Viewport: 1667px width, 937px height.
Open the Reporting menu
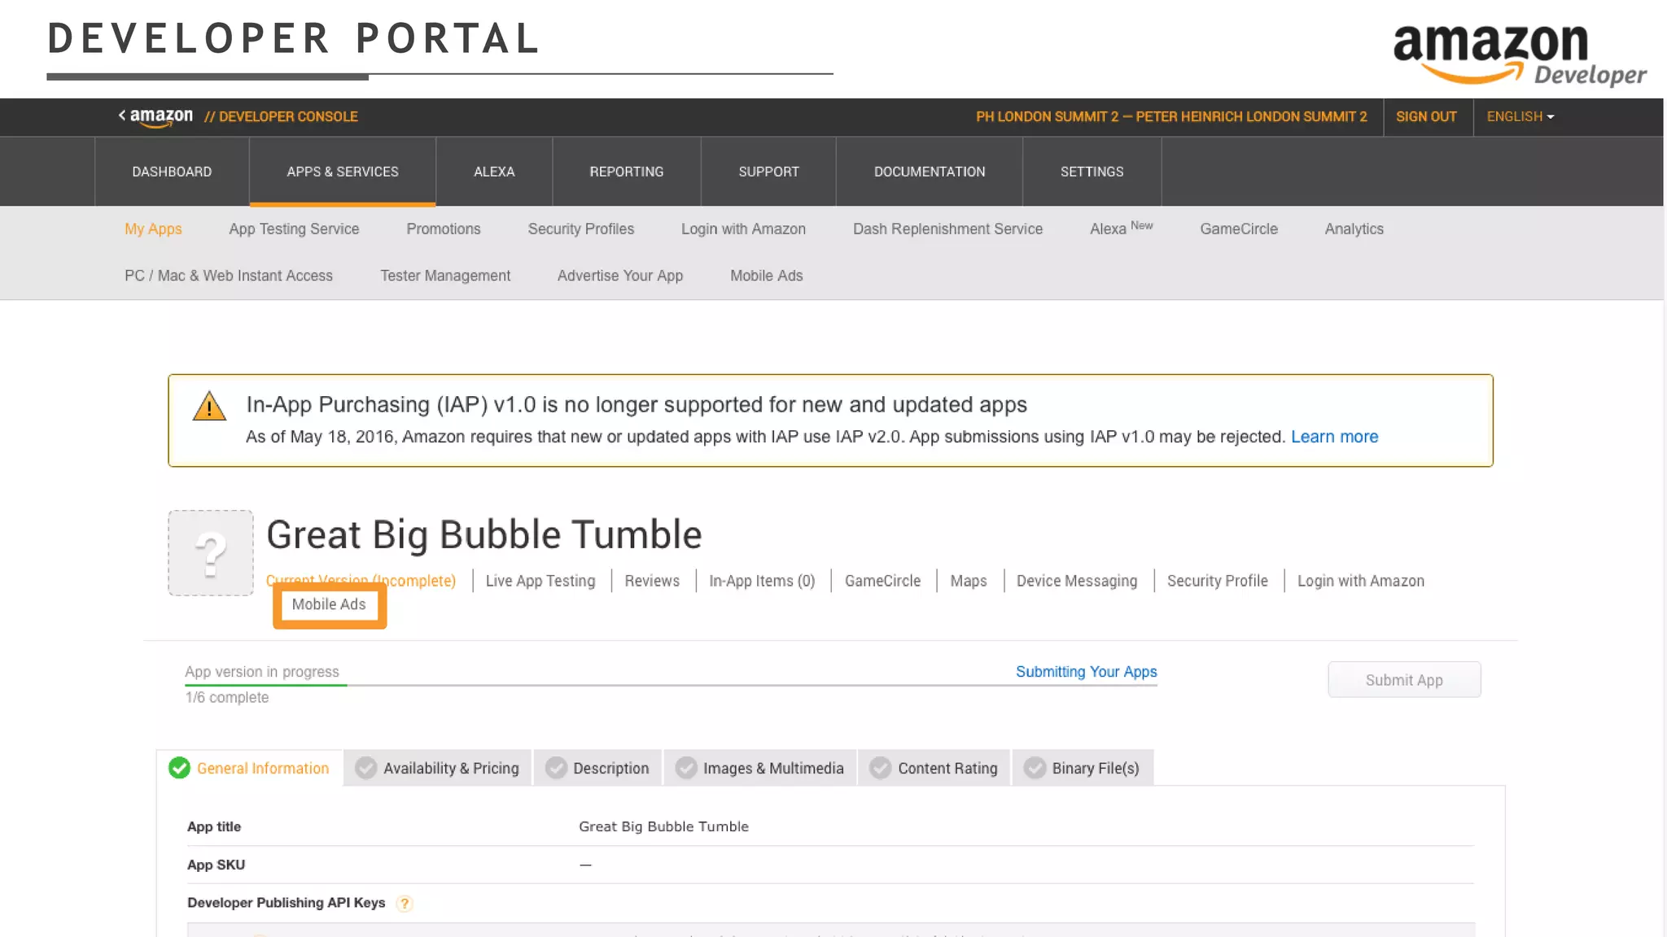point(626,172)
